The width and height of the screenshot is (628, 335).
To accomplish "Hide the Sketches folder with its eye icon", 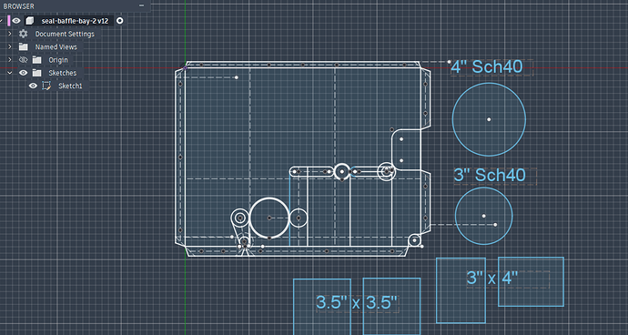I will (x=24, y=73).
